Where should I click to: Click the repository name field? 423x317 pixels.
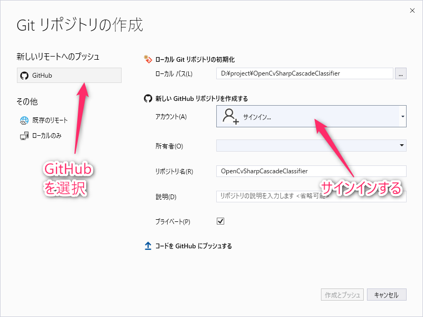[311, 171]
